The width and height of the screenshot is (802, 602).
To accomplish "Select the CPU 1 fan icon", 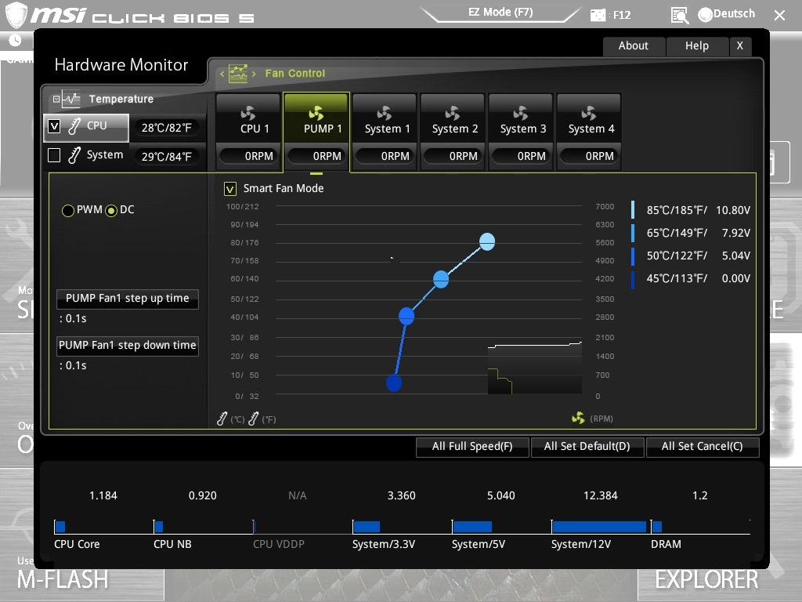I will pyautogui.click(x=248, y=113).
